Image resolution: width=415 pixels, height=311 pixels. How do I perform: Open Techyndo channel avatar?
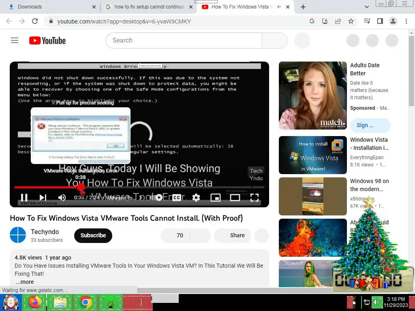pos(18,235)
